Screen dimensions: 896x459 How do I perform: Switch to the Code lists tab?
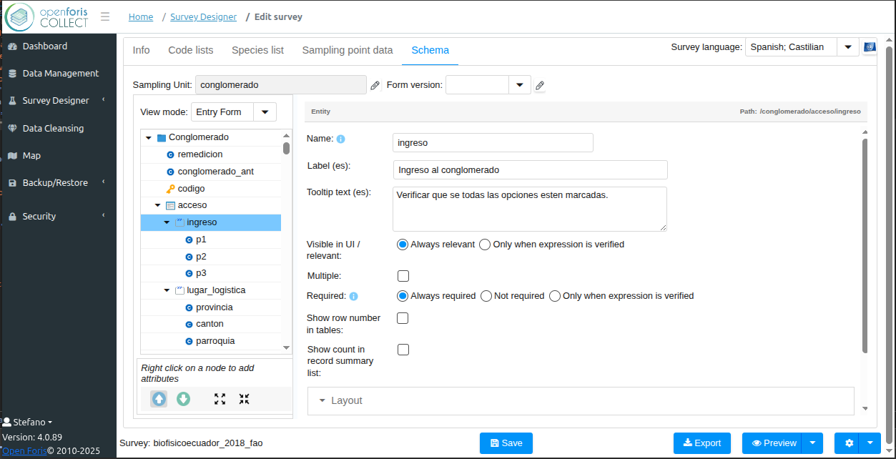[x=191, y=50]
